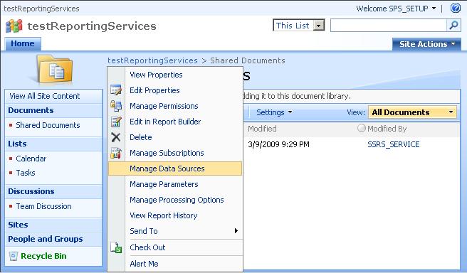Open the blue help question-mark icon
The image size is (467, 273).
(x=456, y=8)
